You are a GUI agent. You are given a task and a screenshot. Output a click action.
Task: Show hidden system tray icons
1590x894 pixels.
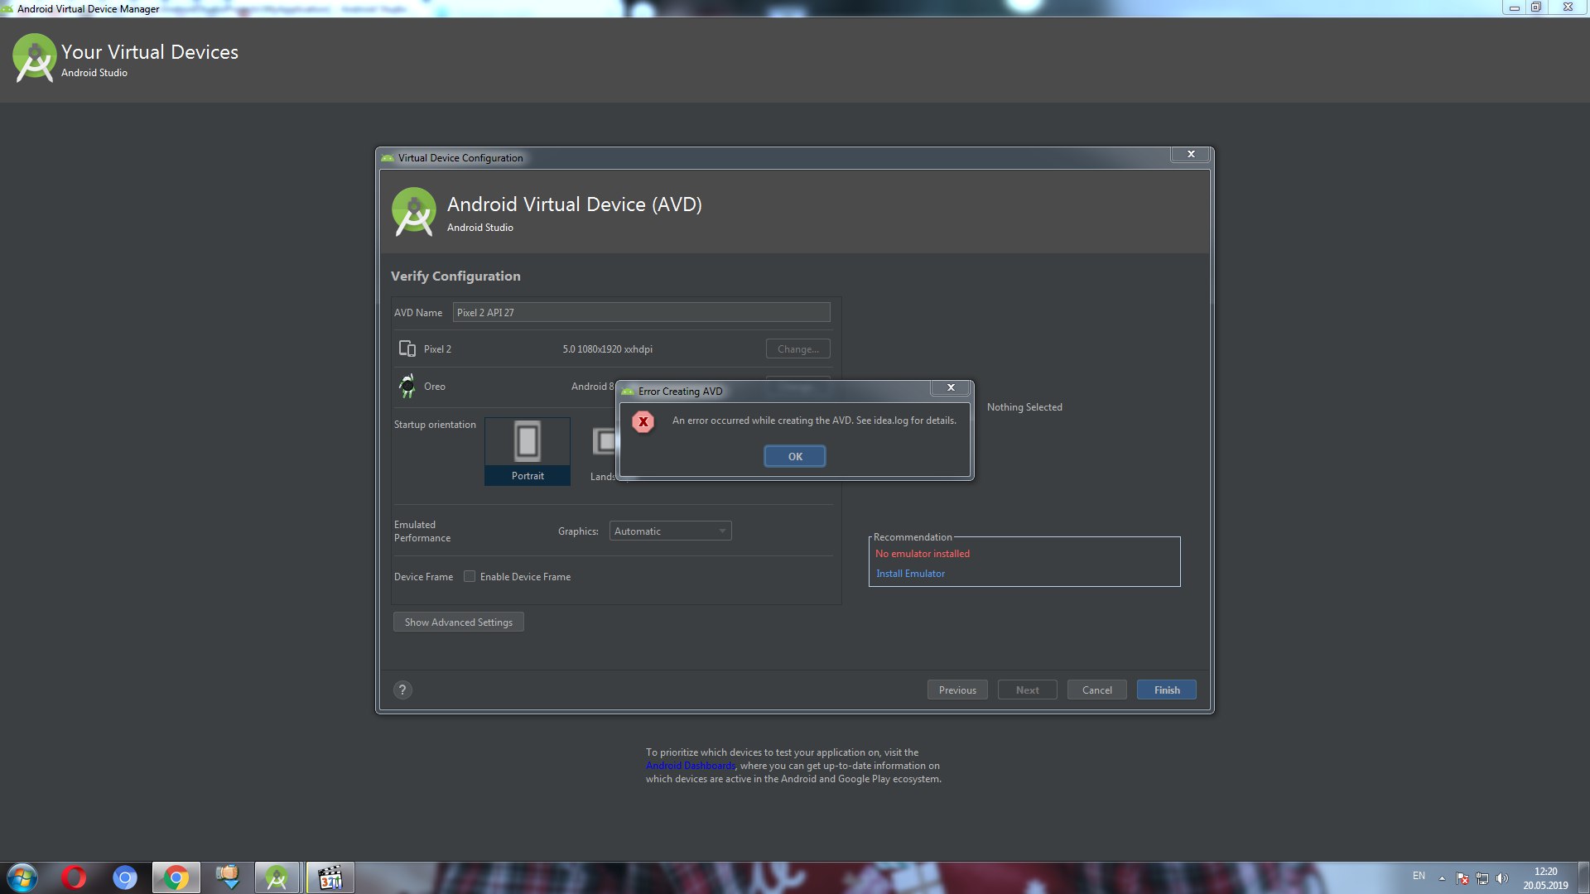(x=1442, y=878)
